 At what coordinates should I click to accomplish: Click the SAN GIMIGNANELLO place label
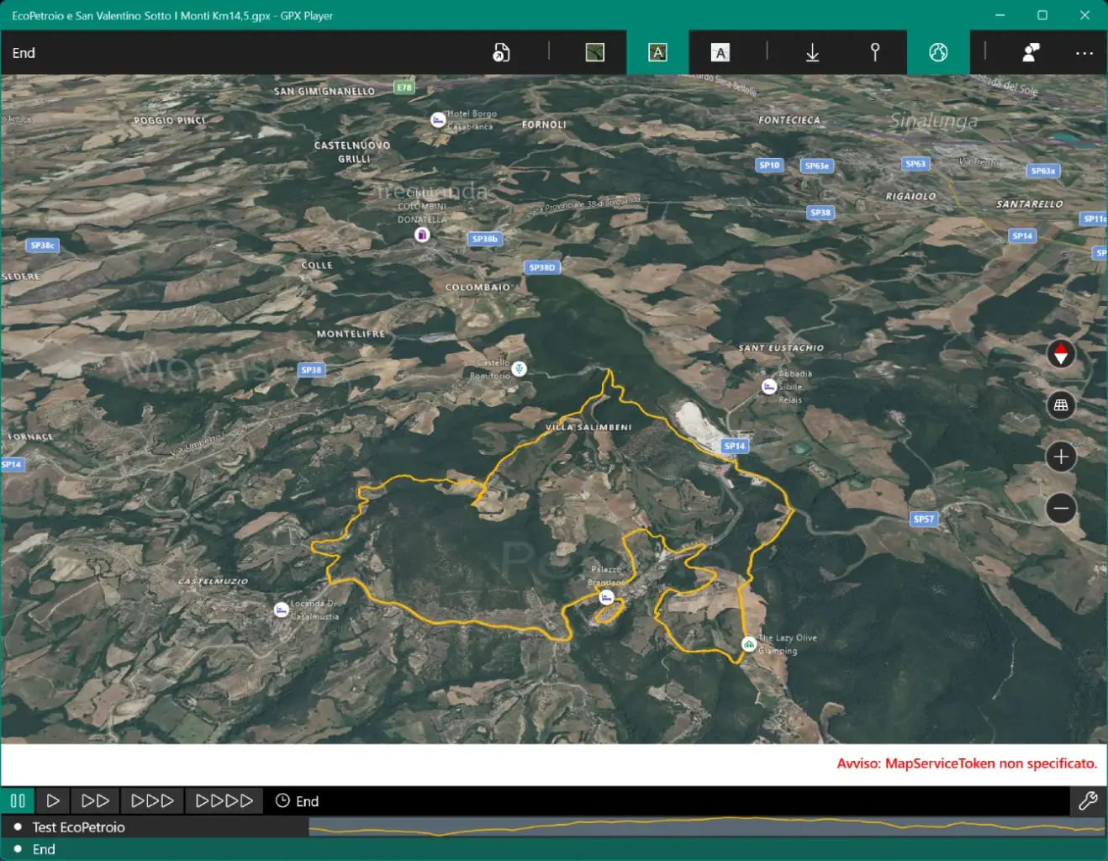click(x=324, y=92)
